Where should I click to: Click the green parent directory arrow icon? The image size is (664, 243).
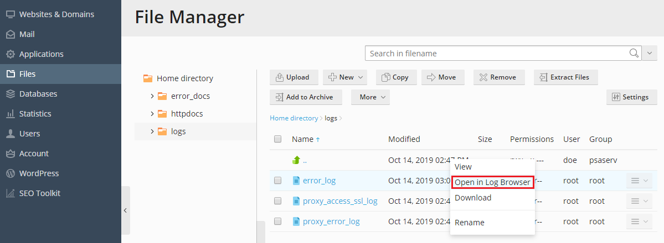(296, 160)
